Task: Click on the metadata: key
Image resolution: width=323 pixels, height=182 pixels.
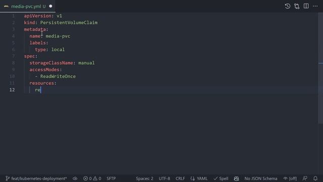Action: click(36, 29)
